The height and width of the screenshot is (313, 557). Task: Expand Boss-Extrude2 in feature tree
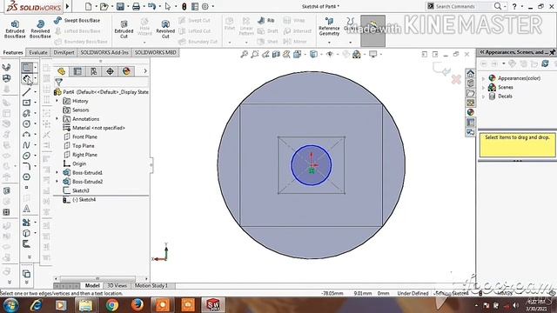[57, 182]
